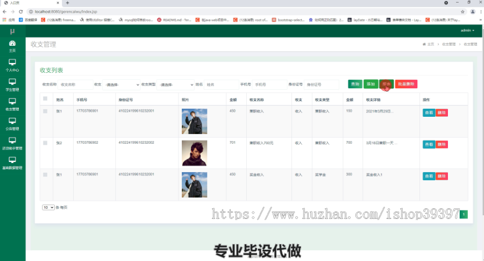The image size is (484, 261).
Task: Open 收支管理 in the sidebar
Action: [12, 104]
